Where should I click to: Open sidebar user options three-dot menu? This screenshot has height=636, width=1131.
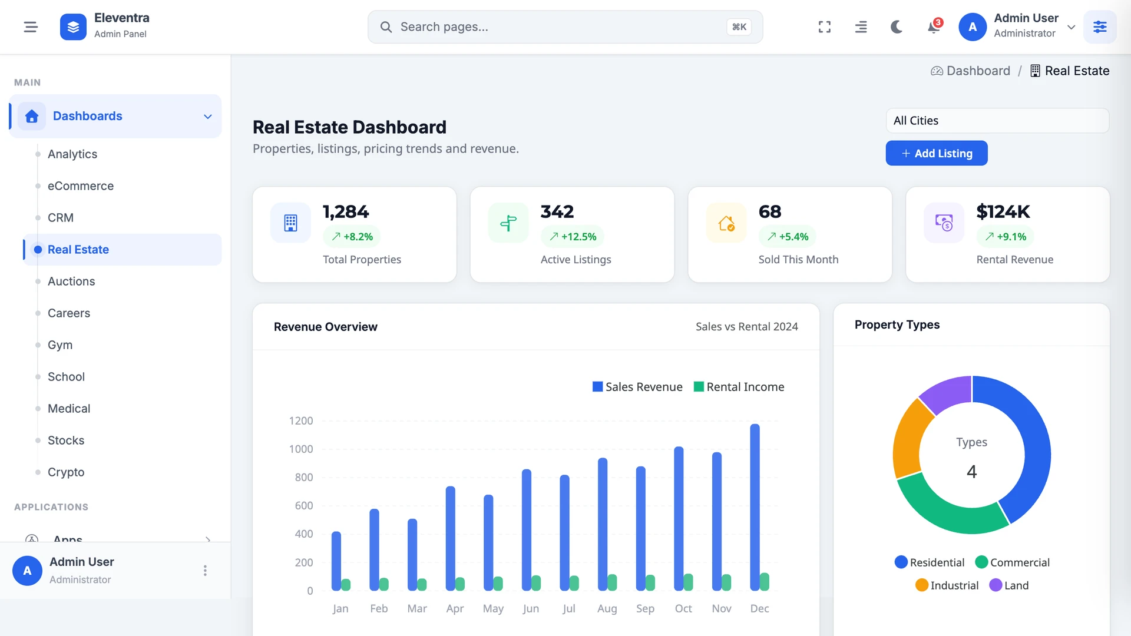205,571
